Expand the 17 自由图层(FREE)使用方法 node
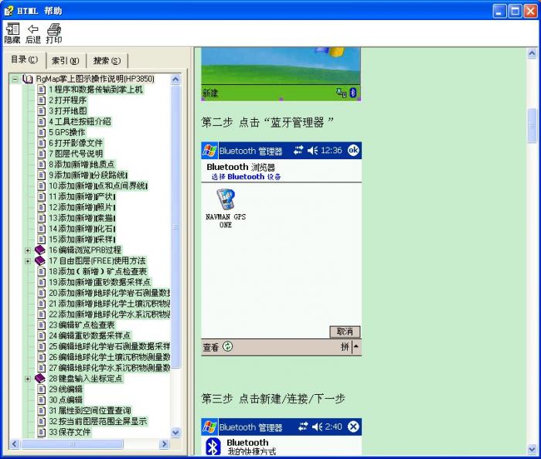 (x=29, y=261)
